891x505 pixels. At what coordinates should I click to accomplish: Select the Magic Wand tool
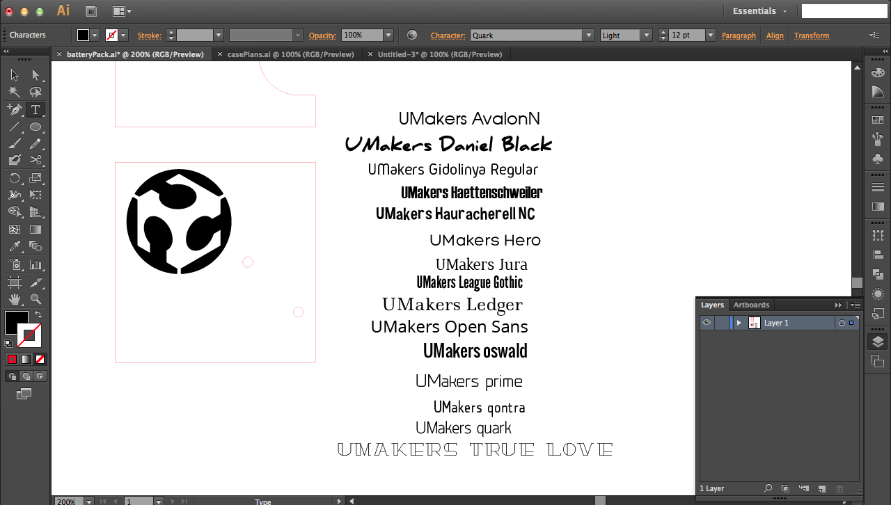(x=15, y=92)
